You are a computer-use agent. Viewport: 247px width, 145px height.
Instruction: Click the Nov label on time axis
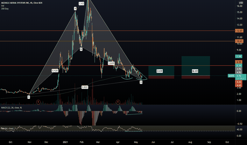tap(29, 142)
